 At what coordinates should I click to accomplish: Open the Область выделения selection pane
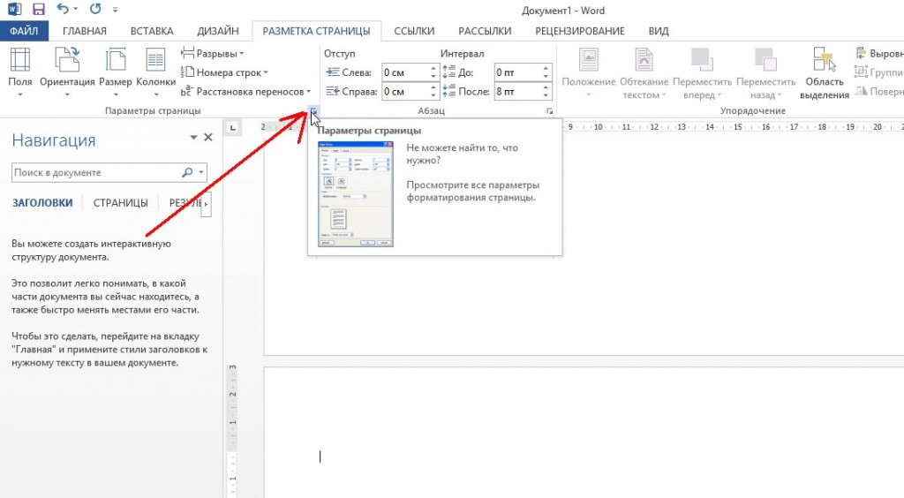[825, 73]
